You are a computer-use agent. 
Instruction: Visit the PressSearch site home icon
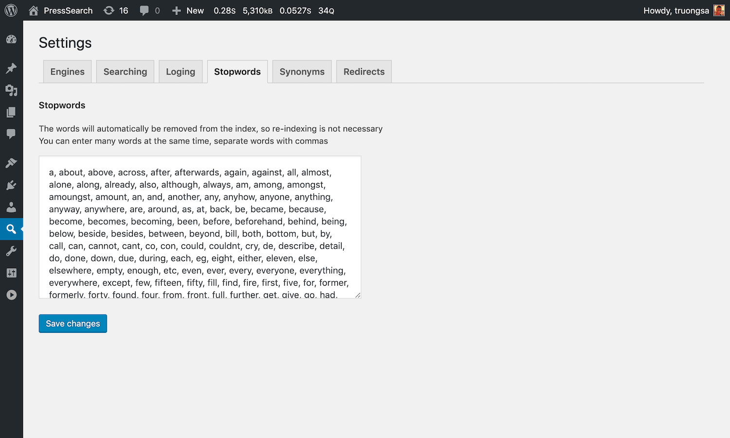tap(34, 10)
